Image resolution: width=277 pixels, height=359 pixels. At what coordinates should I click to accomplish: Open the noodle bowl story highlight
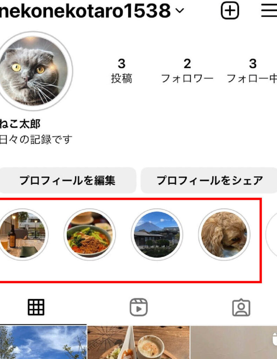89,235
